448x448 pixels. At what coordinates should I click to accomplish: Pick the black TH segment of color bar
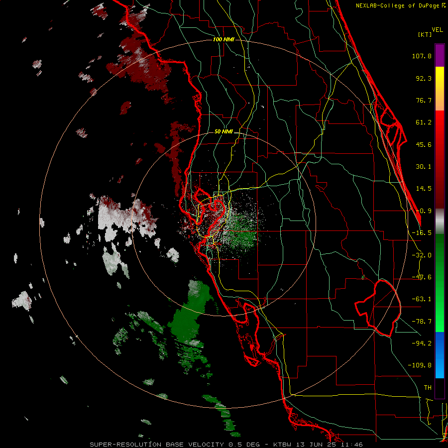point(440,388)
